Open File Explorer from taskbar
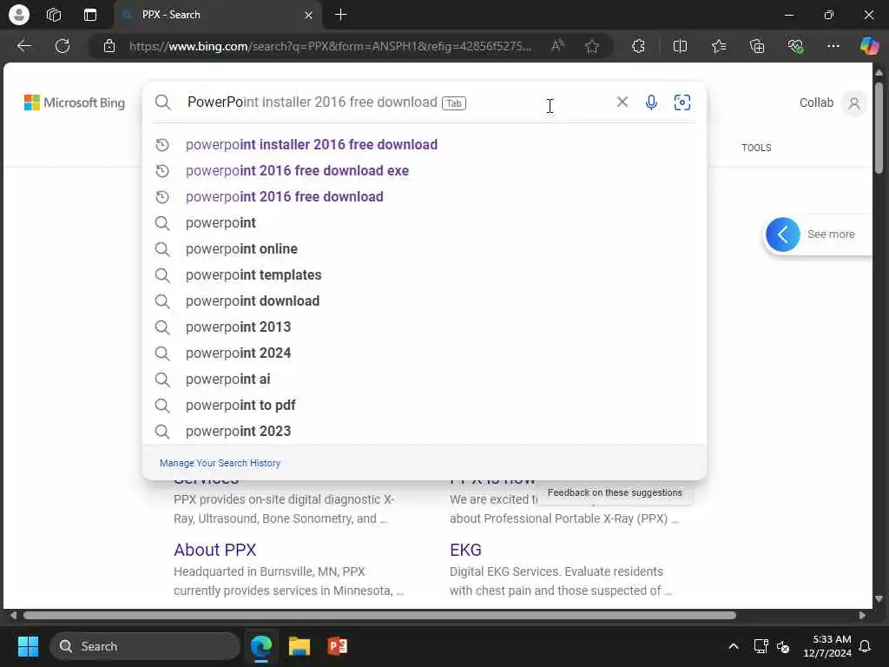 click(300, 646)
